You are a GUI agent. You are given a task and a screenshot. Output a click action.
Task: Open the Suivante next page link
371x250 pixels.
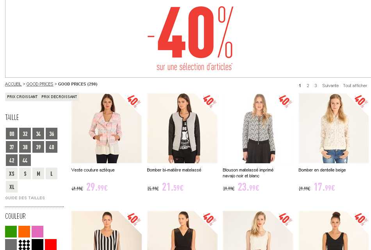(330, 86)
